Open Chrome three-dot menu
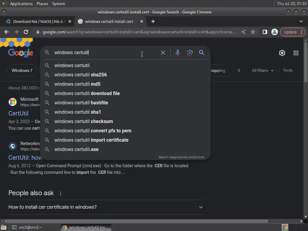Image resolution: width=308 pixels, height=231 pixels. point(301,32)
